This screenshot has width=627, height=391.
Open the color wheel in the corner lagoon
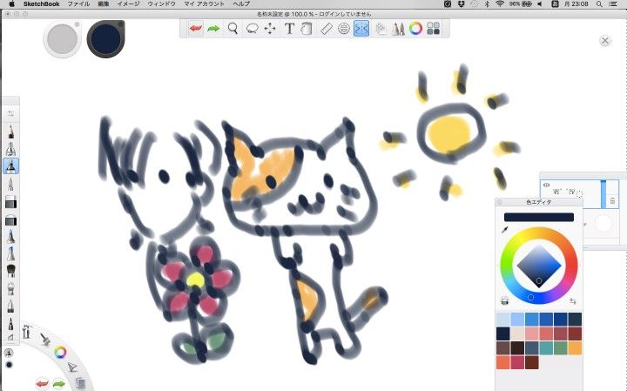(x=60, y=352)
